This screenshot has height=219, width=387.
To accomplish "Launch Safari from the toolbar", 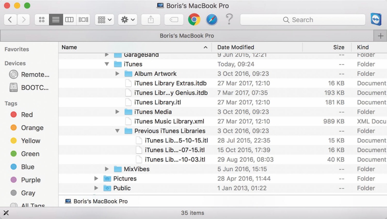I will pos(212,20).
